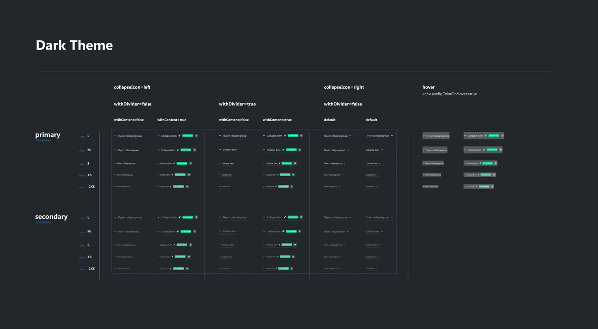Click gear icon in secondary L withDivider=true Collapse Item
Image resolution: width=598 pixels, height=329 pixels.
[301, 217]
